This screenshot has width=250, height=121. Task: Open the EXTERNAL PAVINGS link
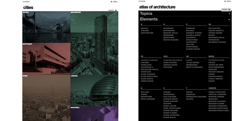pos(217,42)
